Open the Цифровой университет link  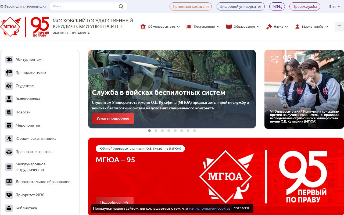[241, 6]
